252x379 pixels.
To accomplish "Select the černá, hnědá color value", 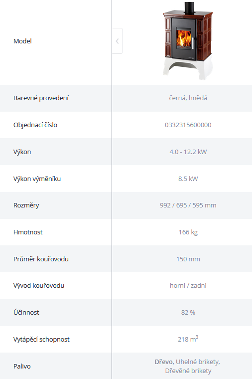I will click(x=188, y=98).
